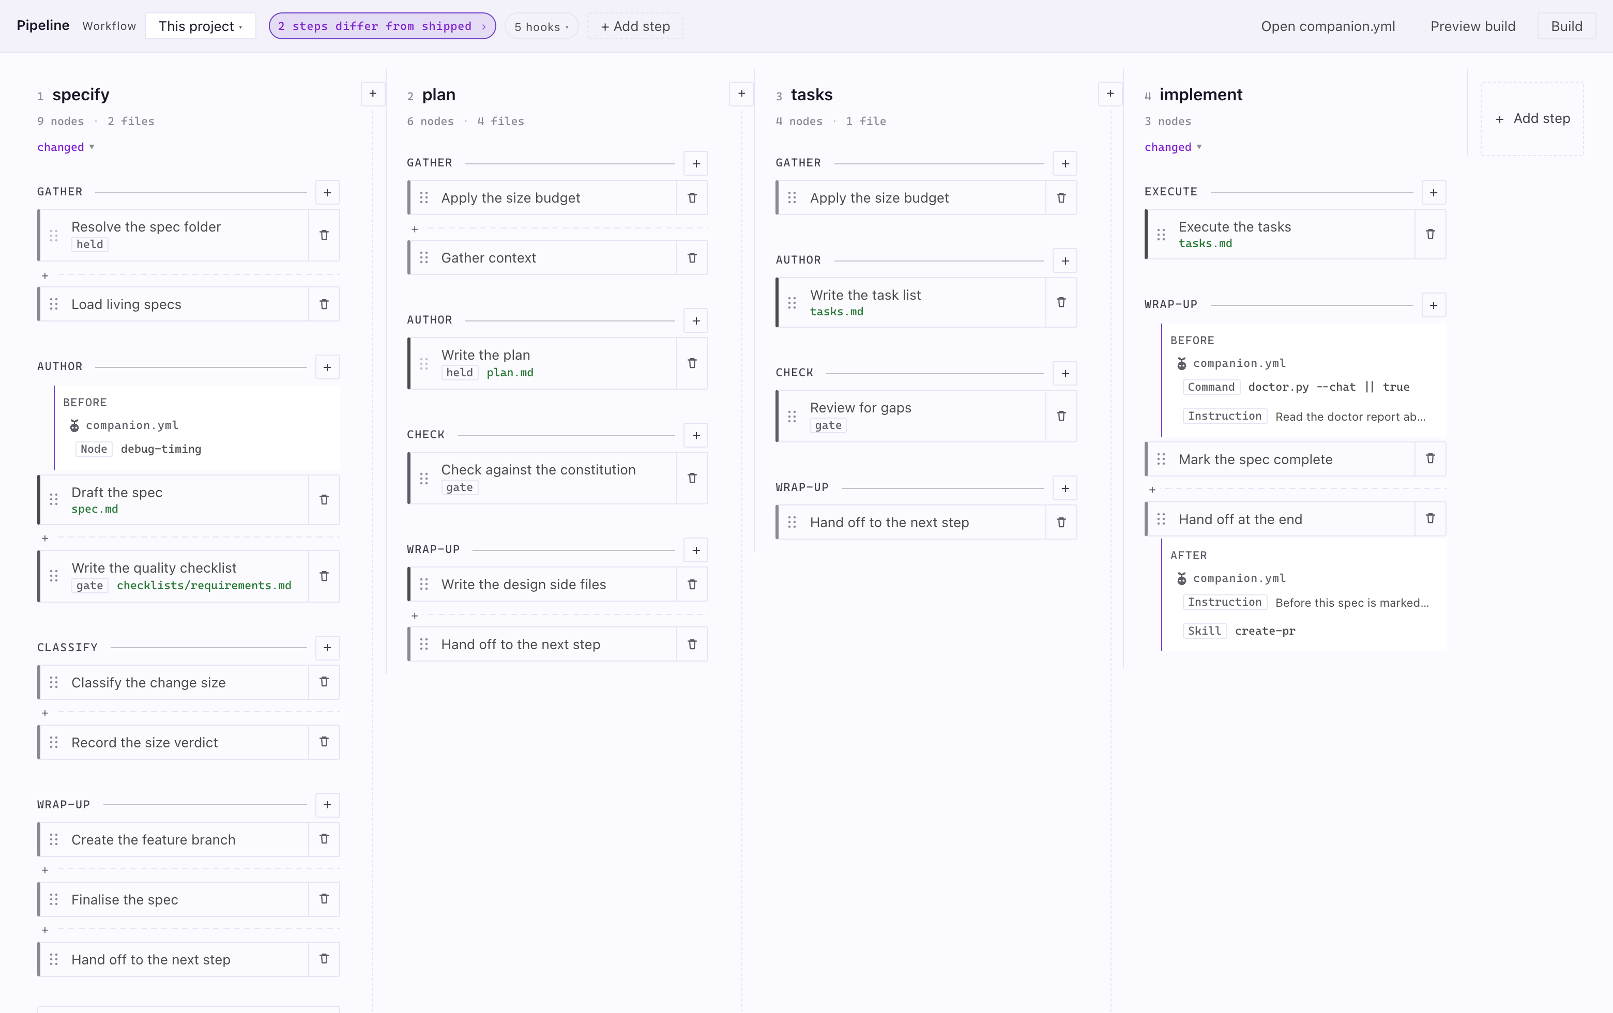Delete the Draft the spec node
The width and height of the screenshot is (1613, 1013).
pyautogui.click(x=324, y=500)
